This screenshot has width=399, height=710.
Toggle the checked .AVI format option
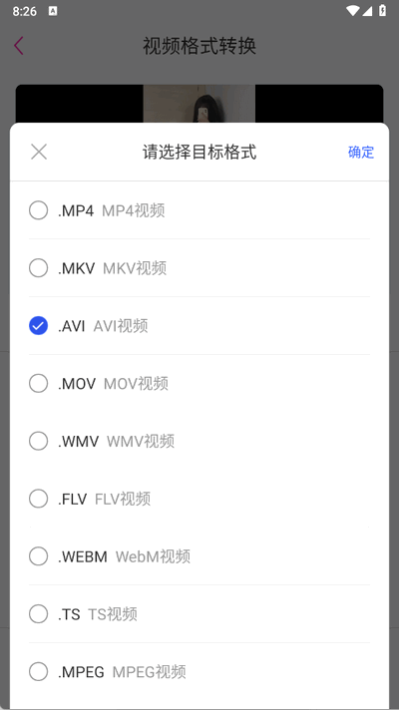tap(39, 325)
